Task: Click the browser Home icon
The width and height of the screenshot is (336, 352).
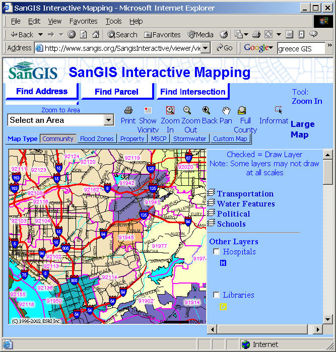Action: pyautogui.click(x=96, y=34)
